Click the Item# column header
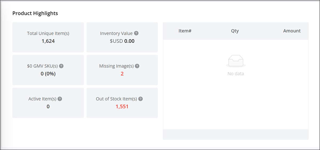This screenshot has width=320, height=150. [x=185, y=31]
